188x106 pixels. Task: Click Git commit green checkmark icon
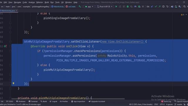tap(156, 6)
